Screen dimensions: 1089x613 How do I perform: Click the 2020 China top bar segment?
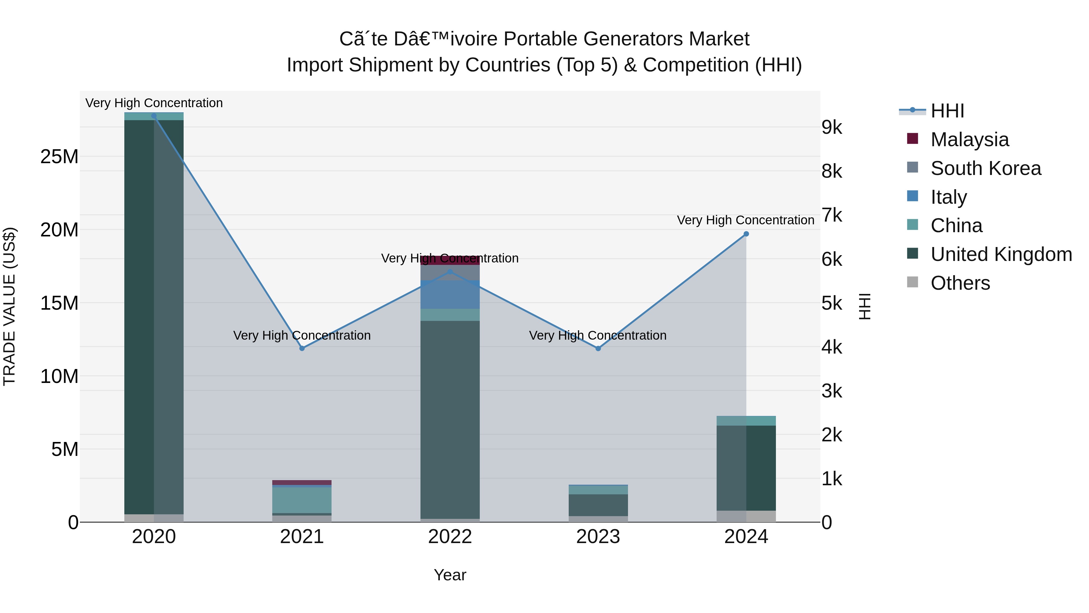point(154,116)
